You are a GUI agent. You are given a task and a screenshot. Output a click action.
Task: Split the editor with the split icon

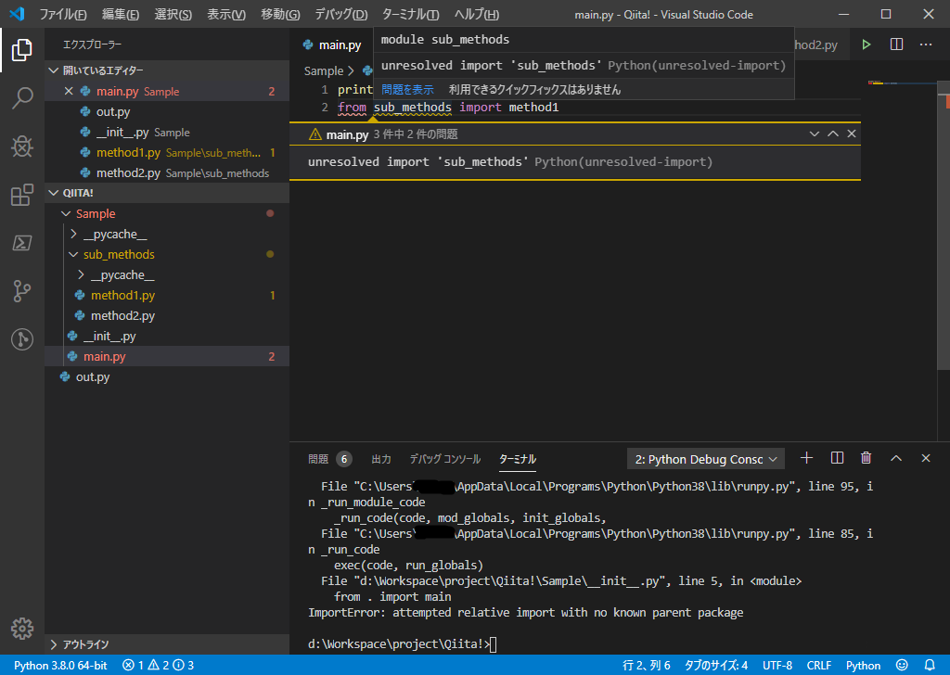(x=896, y=44)
